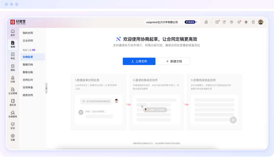Select 智能归档 in smart tools menu
274x157 pixels.
(x=28, y=65)
